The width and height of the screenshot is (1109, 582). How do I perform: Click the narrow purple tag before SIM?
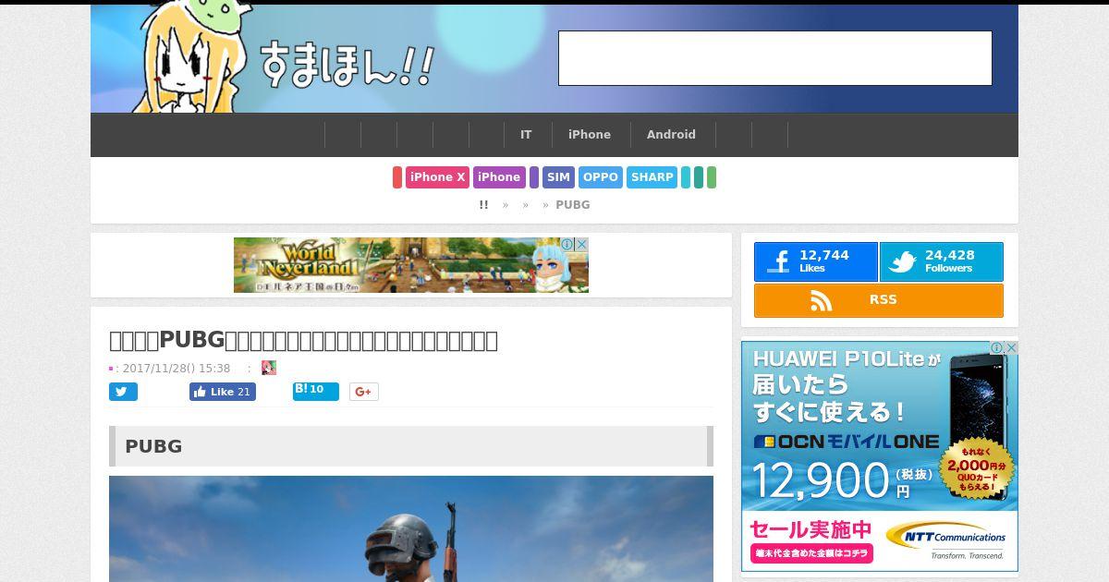[534, 177]
